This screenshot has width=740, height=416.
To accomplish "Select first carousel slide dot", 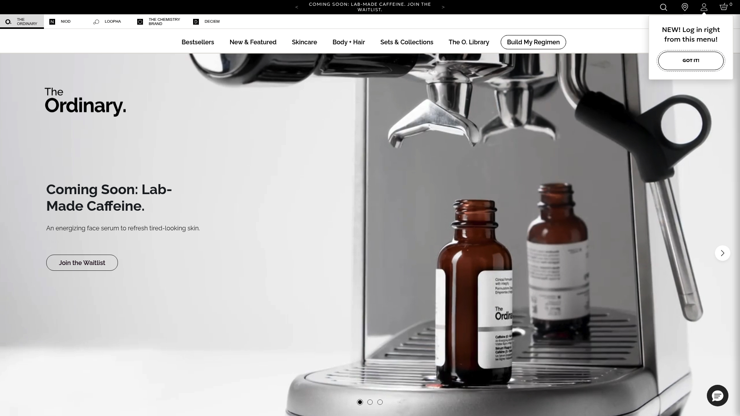I will pyautogui.click(x=360, y=402).
